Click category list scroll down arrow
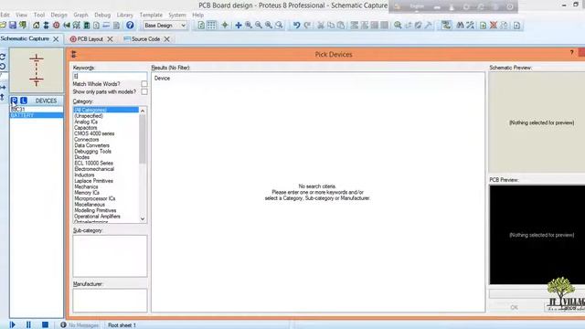This screenshot has width=585, height=329. (143, 219)
